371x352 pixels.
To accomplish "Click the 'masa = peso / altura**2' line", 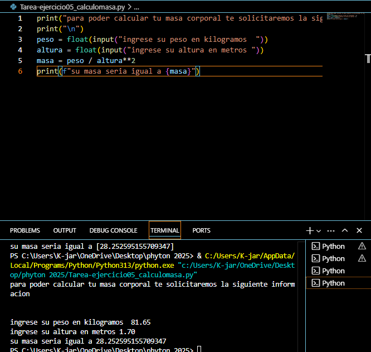I will click(86, 61).
